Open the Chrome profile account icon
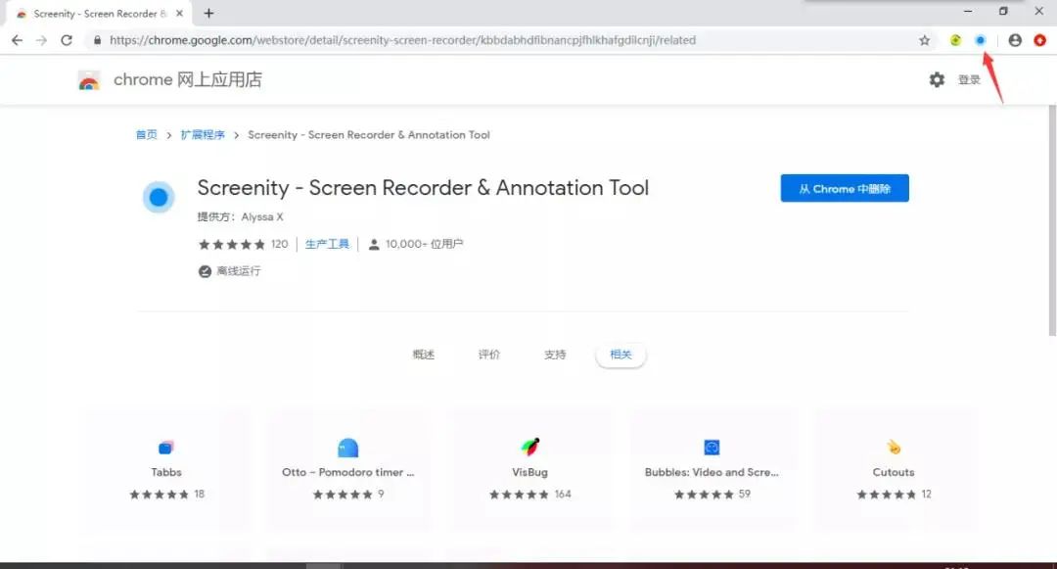 pyautogui.click(x=1015, y=40)
